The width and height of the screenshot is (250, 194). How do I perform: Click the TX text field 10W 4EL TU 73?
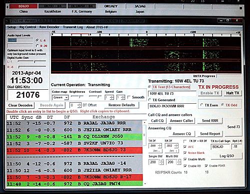[x=172, y=94]
